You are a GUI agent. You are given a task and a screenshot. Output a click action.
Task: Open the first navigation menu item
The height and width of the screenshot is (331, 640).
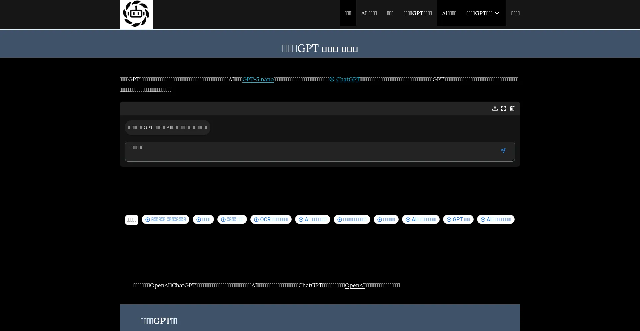[348, 13]
